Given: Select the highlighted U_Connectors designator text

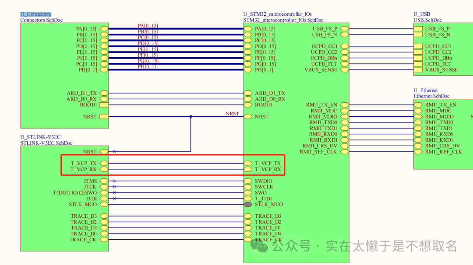Looking at the screenshot, I should (x=35, y=14).
